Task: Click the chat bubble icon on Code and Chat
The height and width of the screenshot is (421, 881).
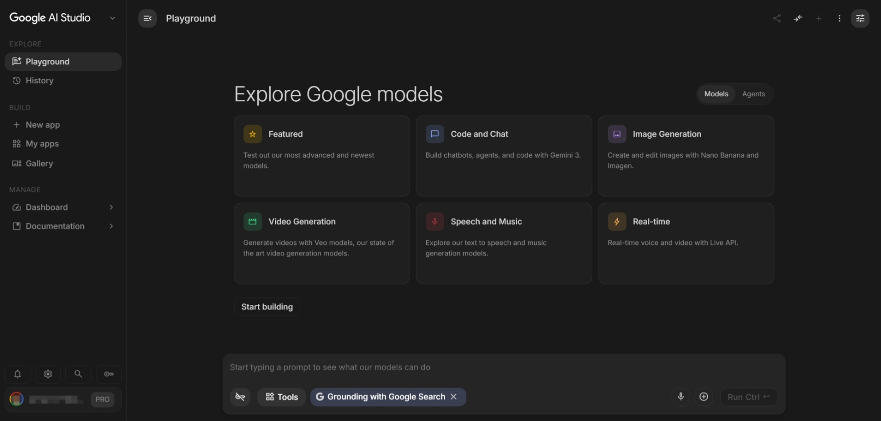Action: [435, 134]
